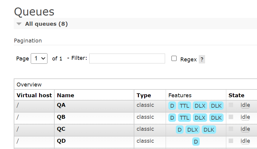Open the Page number dropdown

point(39,58)
